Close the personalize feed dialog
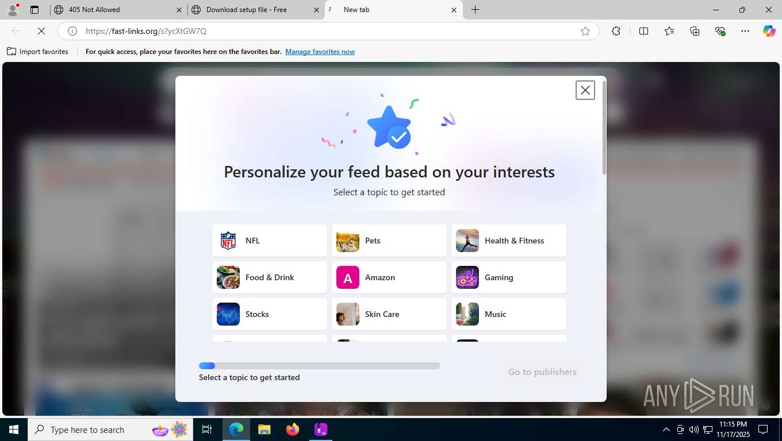This screenshot has height=441, width=782. [585, 90]
